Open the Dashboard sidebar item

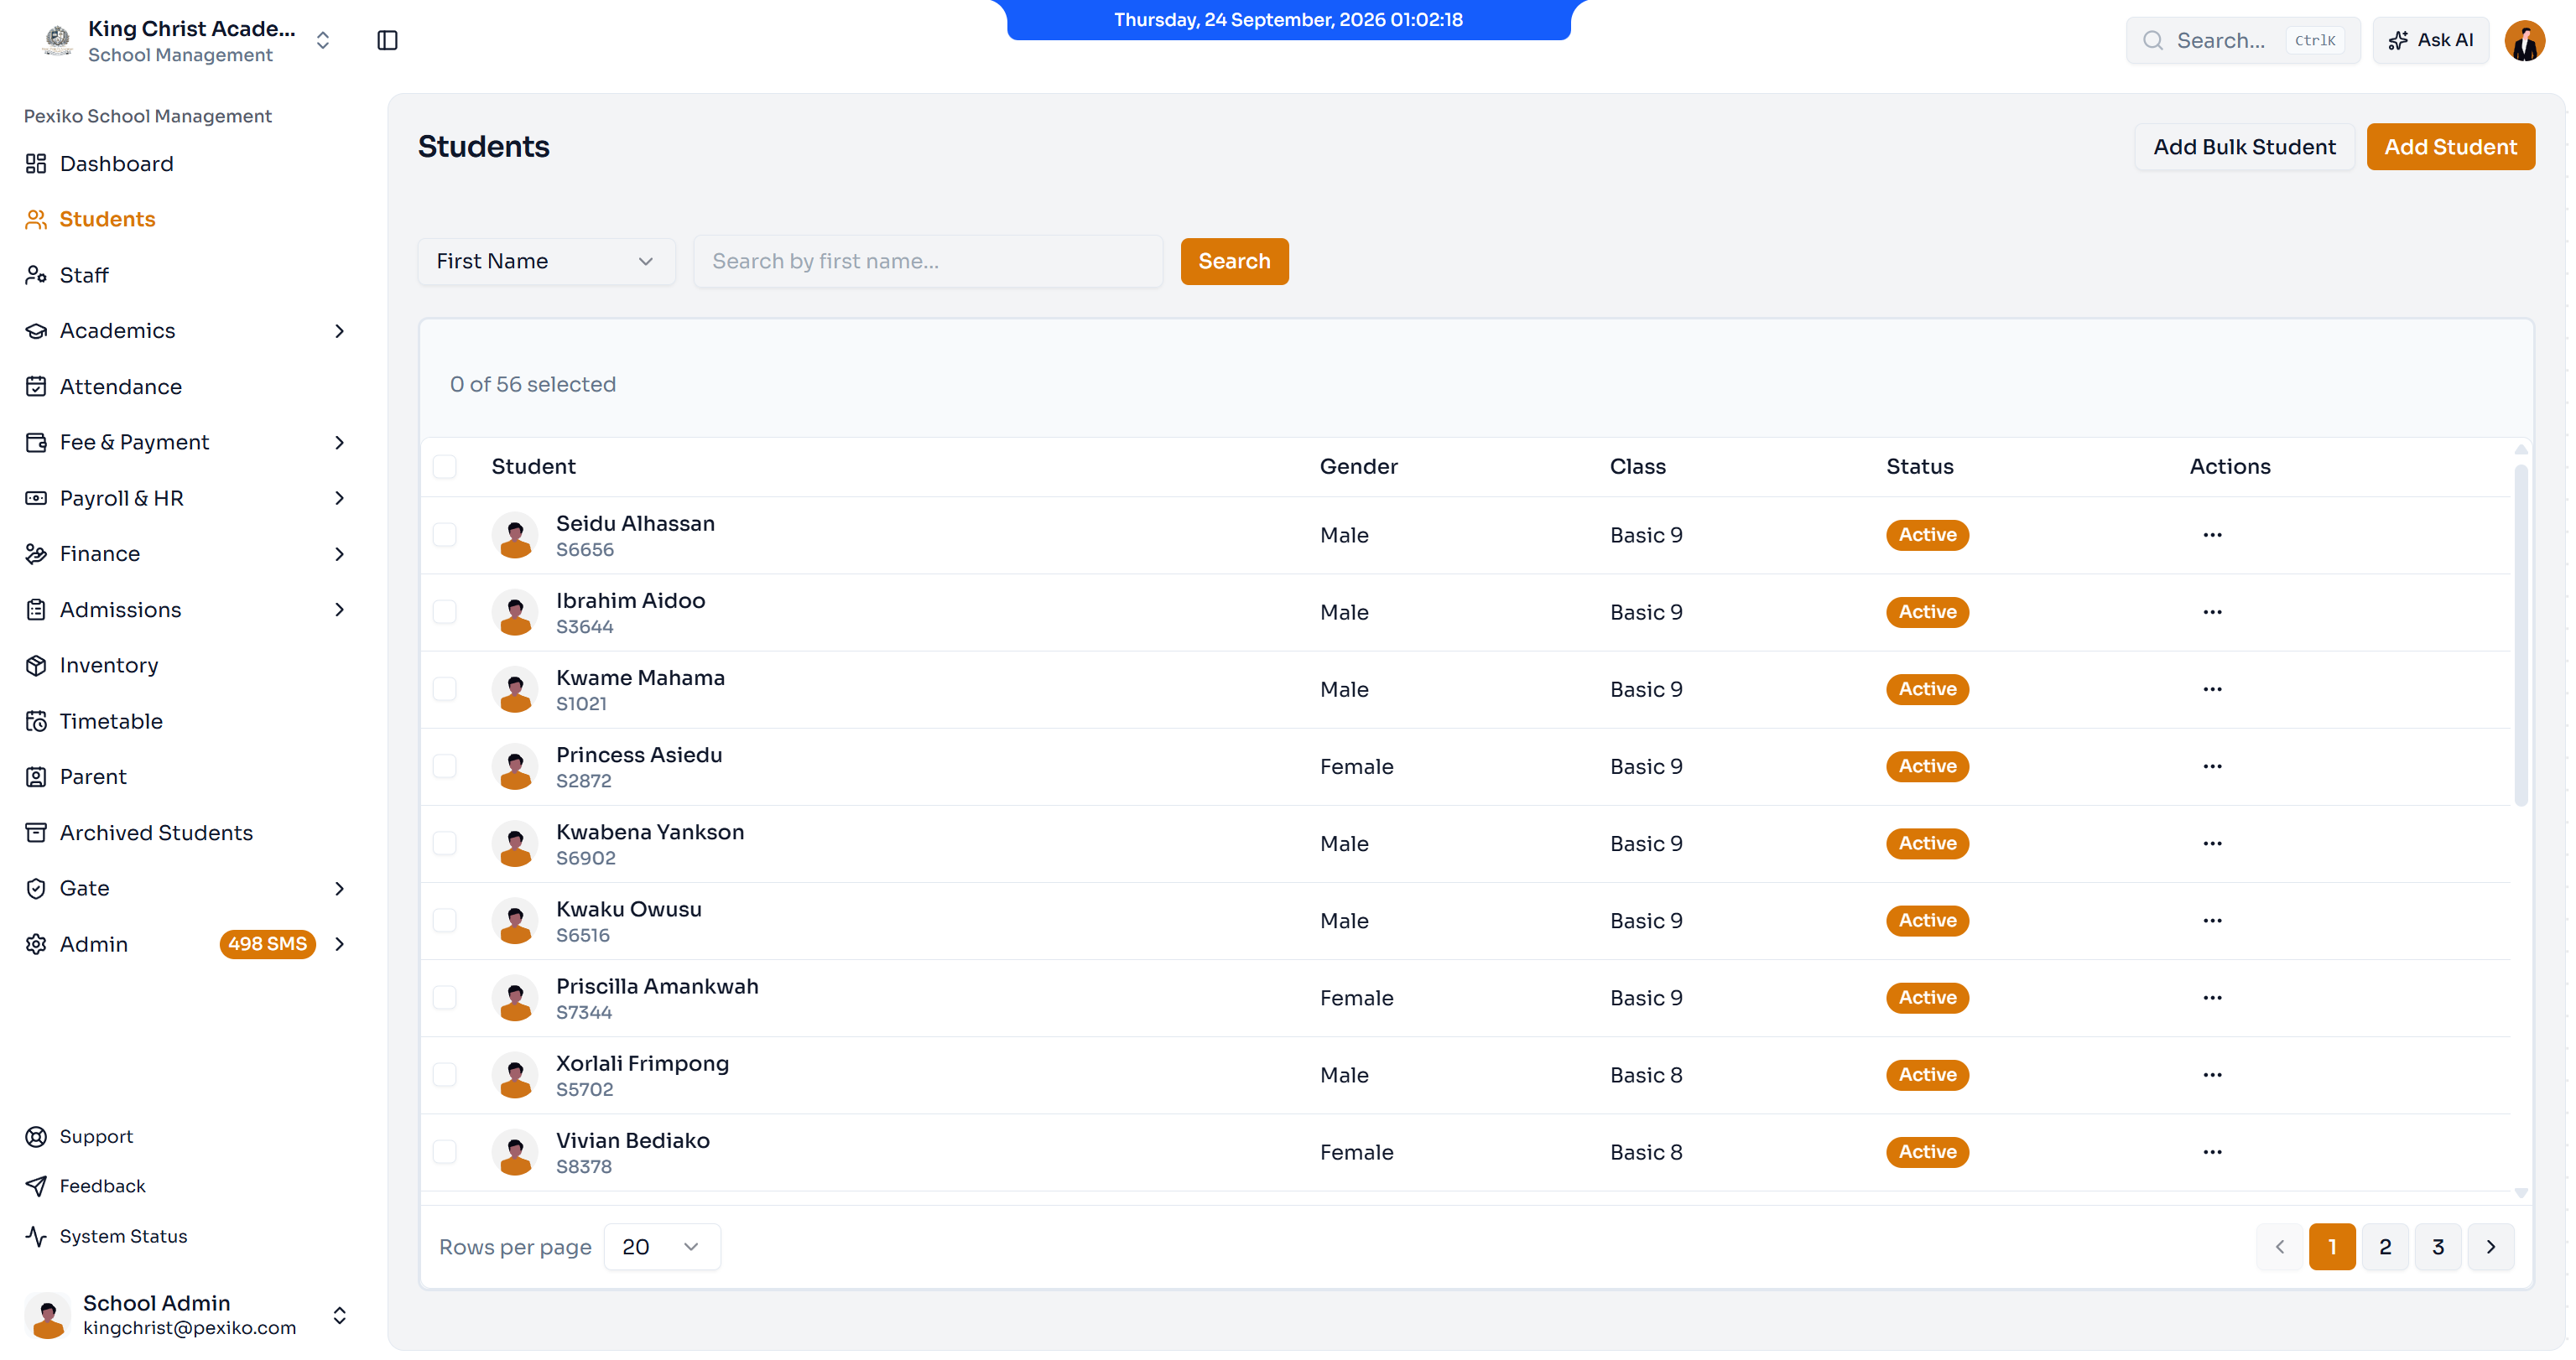187,163
